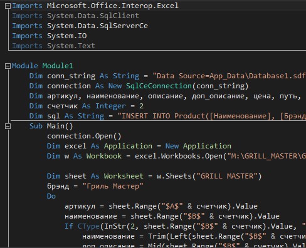Click the 'Integer' keyword in the счетчик declaration
306x248 pixels.
pyautogui.click(x=110, y=106)
